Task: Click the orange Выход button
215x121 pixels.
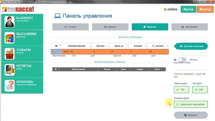Action: (205, 9)
